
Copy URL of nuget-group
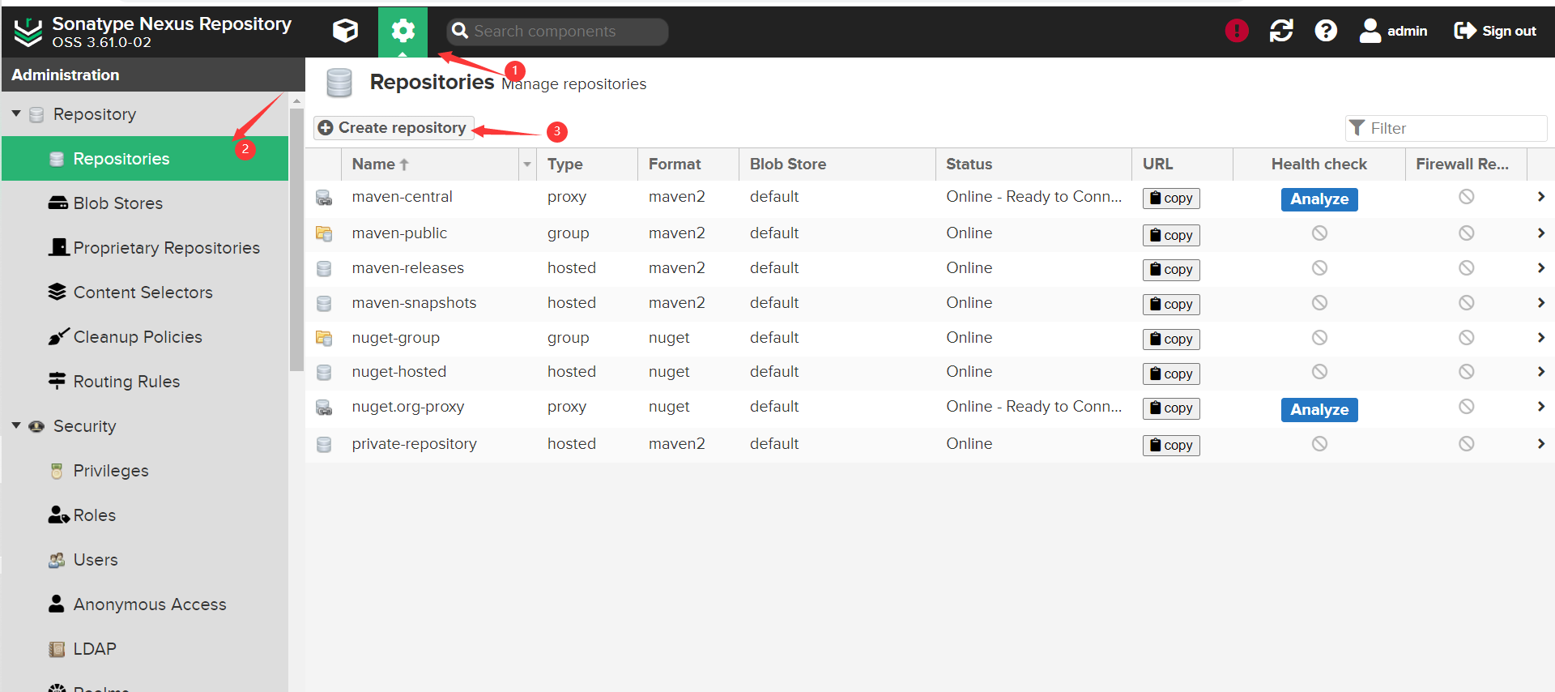click(x=1171, y=340)
